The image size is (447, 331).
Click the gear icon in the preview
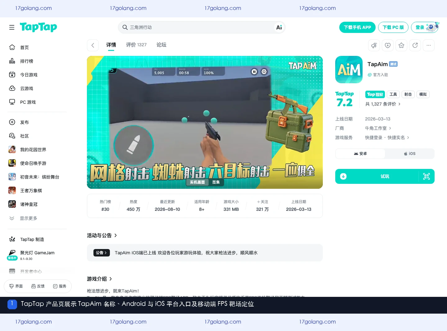pyautogui.click(x=264, y=72)
